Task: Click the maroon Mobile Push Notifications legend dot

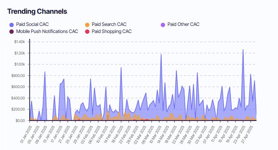Action: (x=11, y=32)
